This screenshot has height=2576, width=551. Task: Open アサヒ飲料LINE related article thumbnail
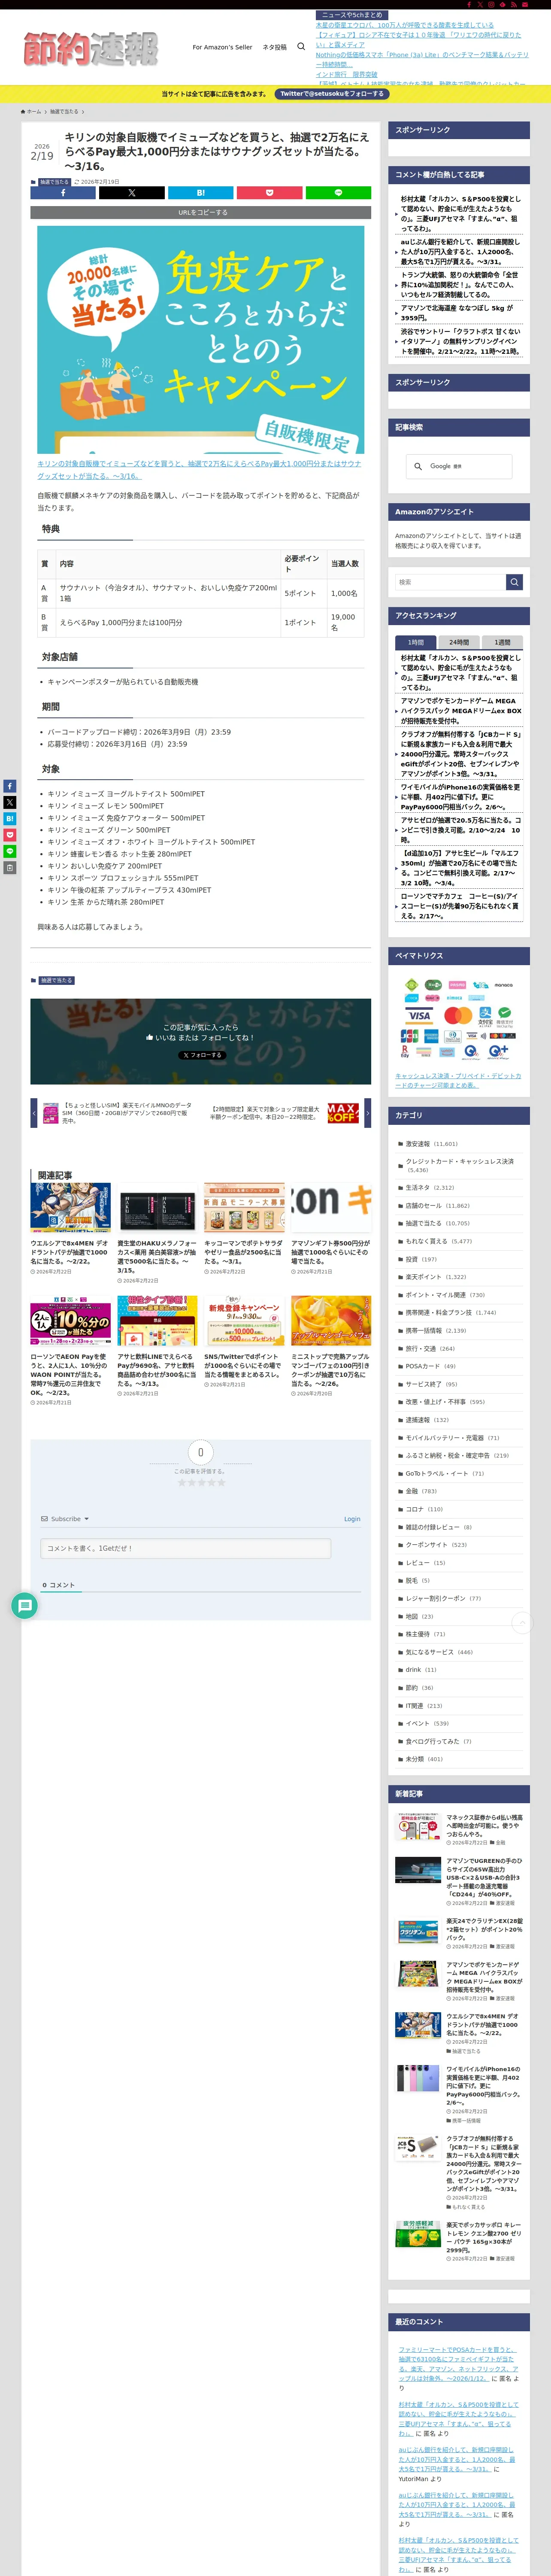[x=158, y=1321]
